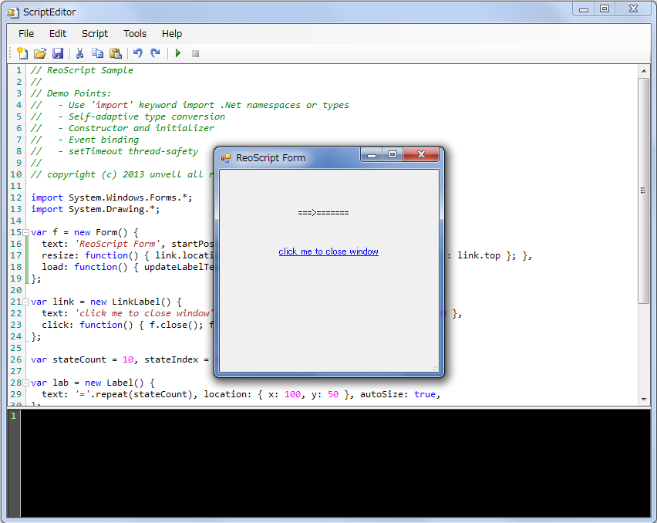Collapse the 'var lab = new Label()' block
Viewport: 657px width, 523px height.
[x=26, y=383]
